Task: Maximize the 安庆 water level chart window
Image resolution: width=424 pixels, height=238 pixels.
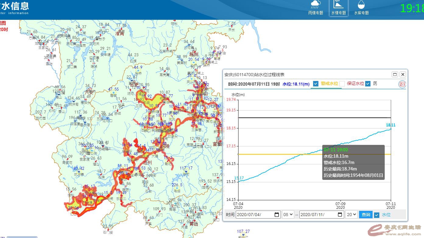Action: tap(395, 75)
